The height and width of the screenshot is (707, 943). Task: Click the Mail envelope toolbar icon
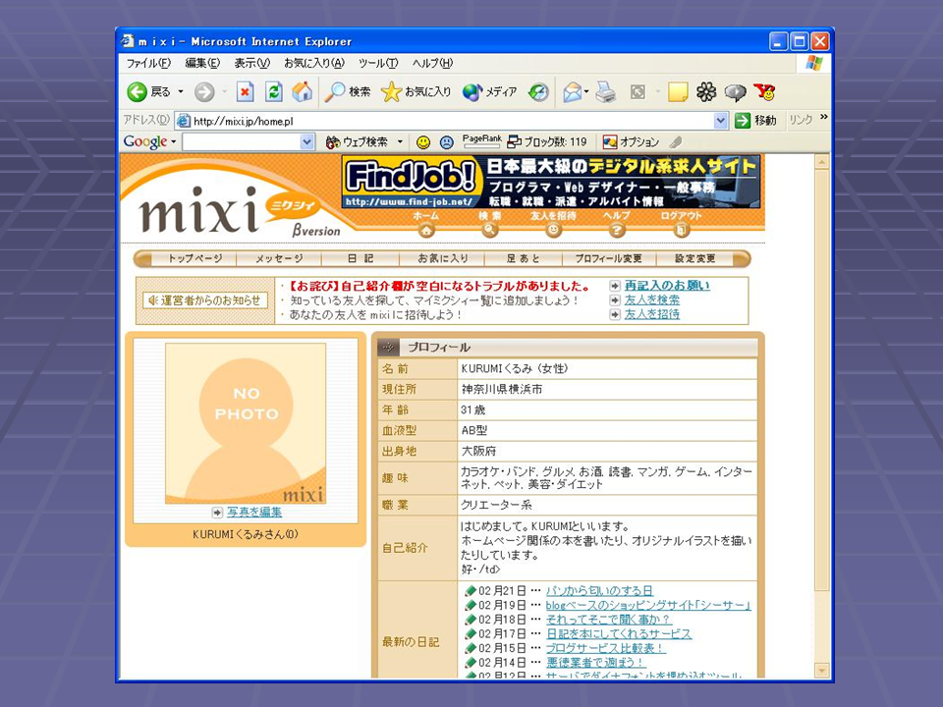[x=573, y=92]
